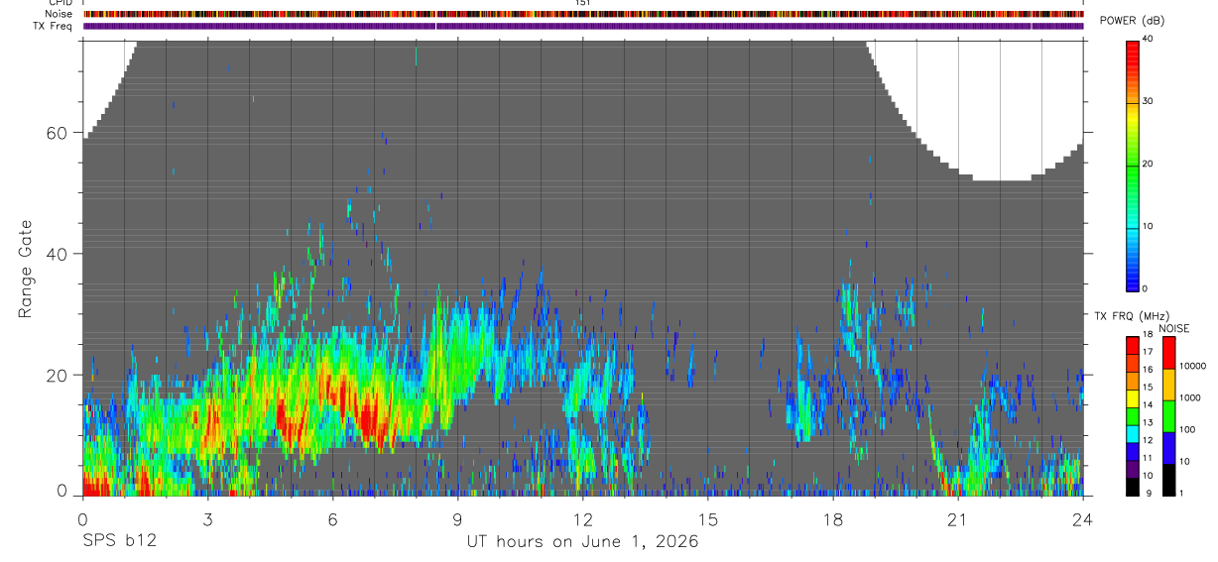1218x562 pixels.
Task: Click the black 9–10 MHz TX FRQ swatch
Action: click(1132, 486)
